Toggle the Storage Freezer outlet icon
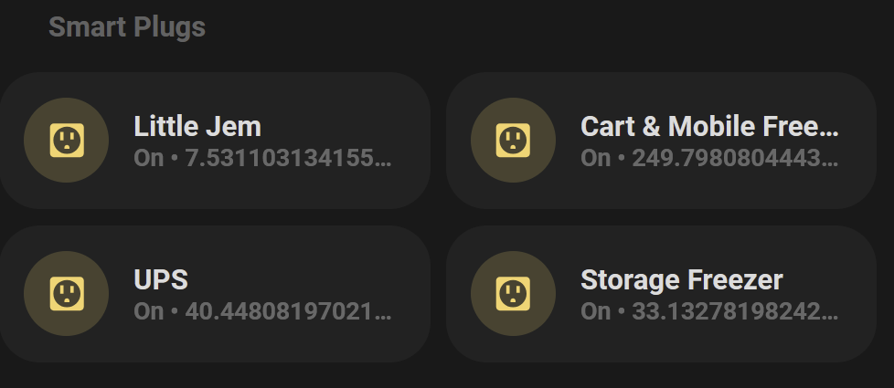Image resolution: width=894 pixels, height=388 pixels. tap(513, 293)
